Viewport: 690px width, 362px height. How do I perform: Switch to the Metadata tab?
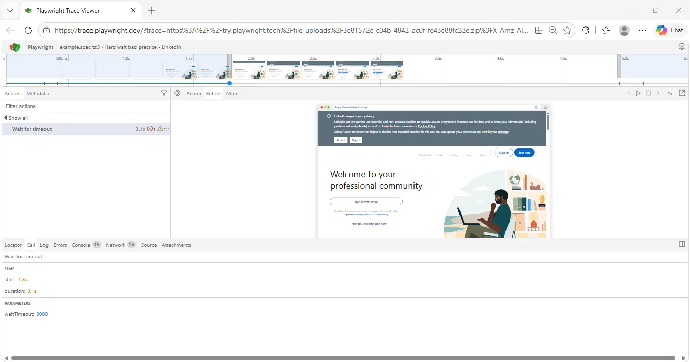click(x=37, y=93)
